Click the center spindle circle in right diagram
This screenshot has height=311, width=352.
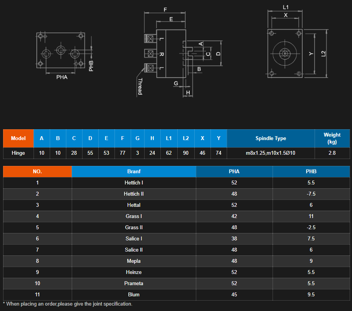click(x=285, y=54)
